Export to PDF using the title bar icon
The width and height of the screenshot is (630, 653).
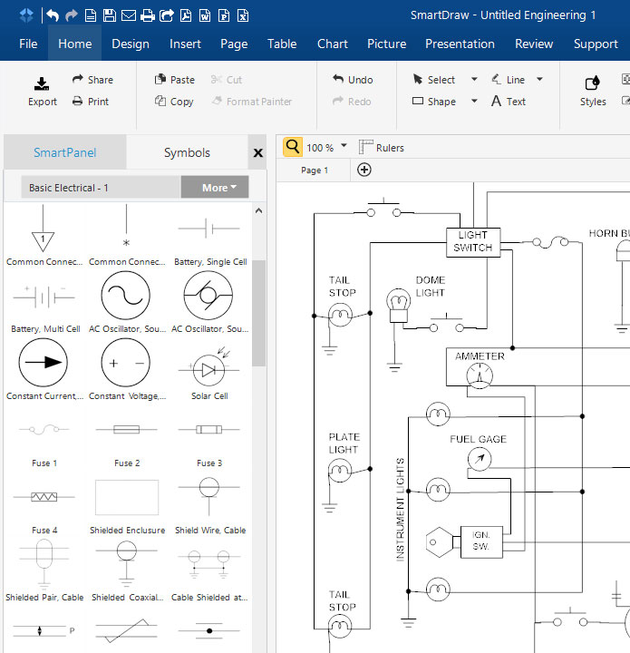[x=185, y=15]
